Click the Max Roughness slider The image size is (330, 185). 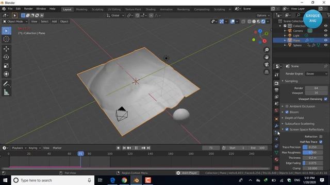coord(312,153)
